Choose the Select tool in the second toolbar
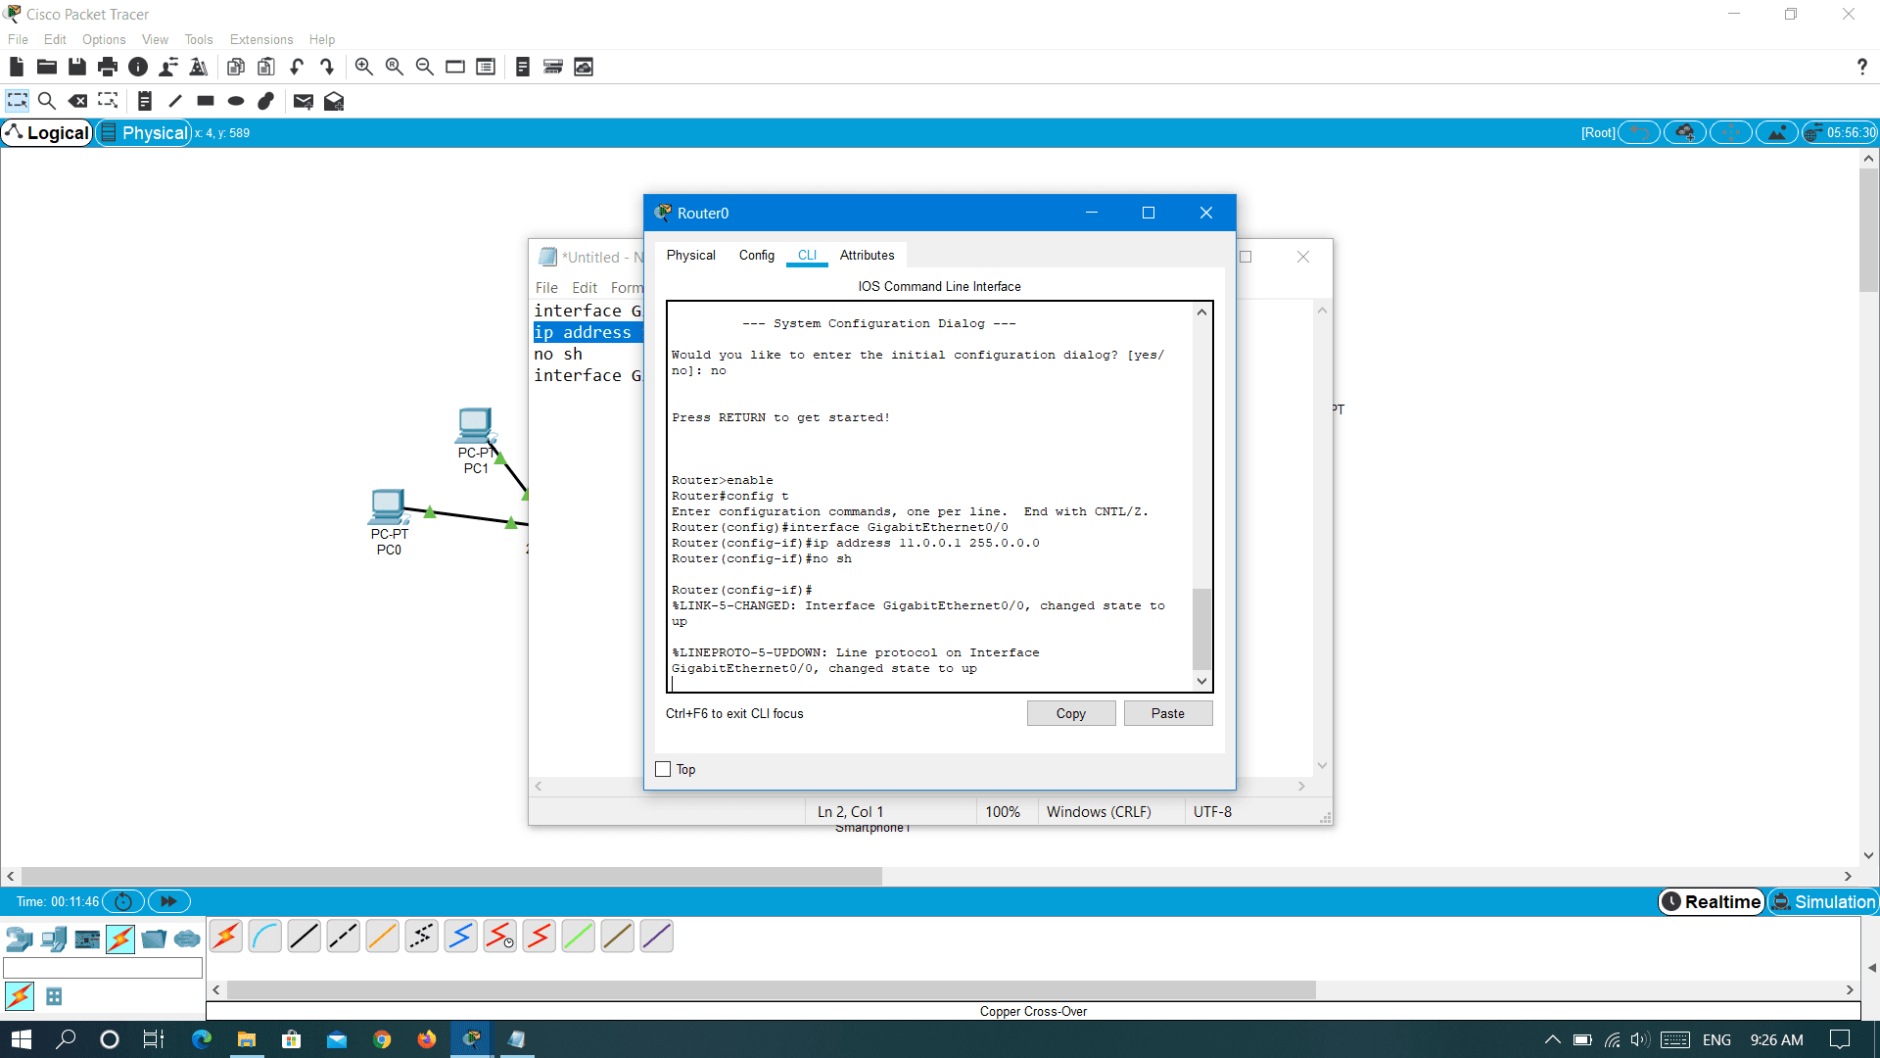Screen dimensions: 1880x1058 [x=17, y=101]
